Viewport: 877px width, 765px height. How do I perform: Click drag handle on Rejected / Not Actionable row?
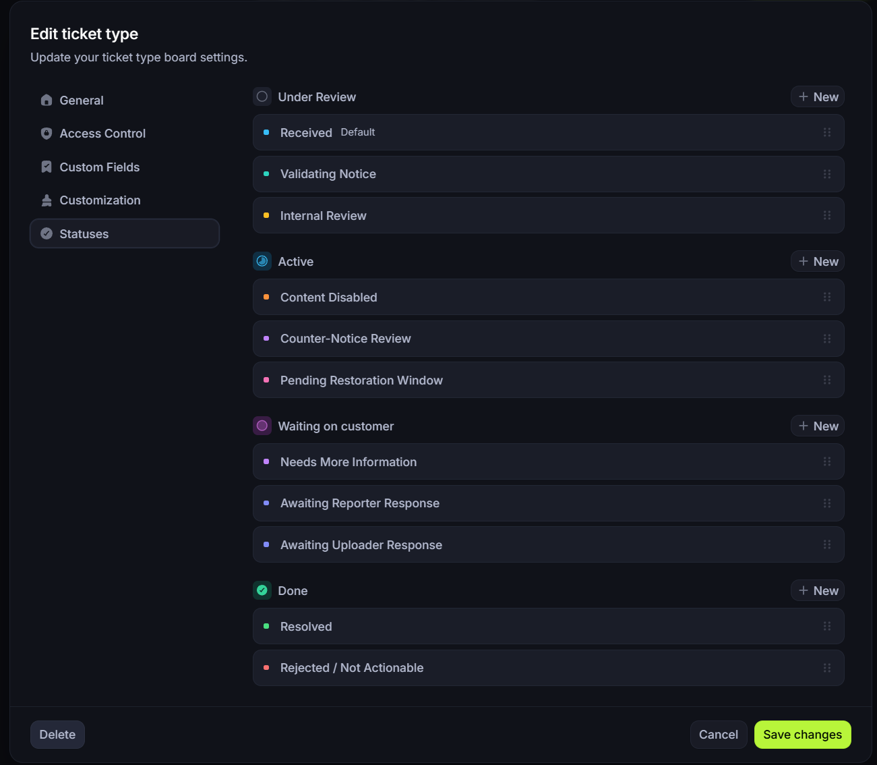point(827,668)
